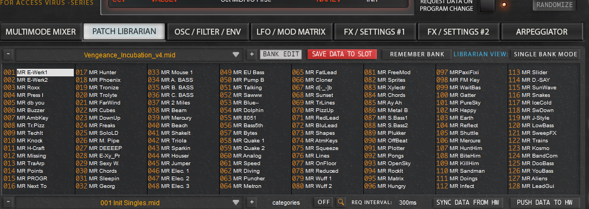The height and width of the screenshot is (209, 589).
Task: Open the FX / SETTINGS #2 tab
Action: [x=458, y=32]
